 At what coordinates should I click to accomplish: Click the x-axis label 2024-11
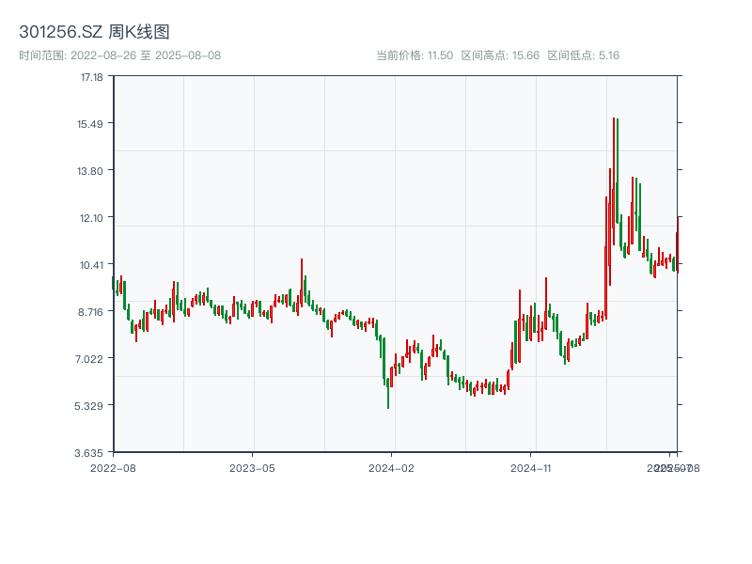530,468
